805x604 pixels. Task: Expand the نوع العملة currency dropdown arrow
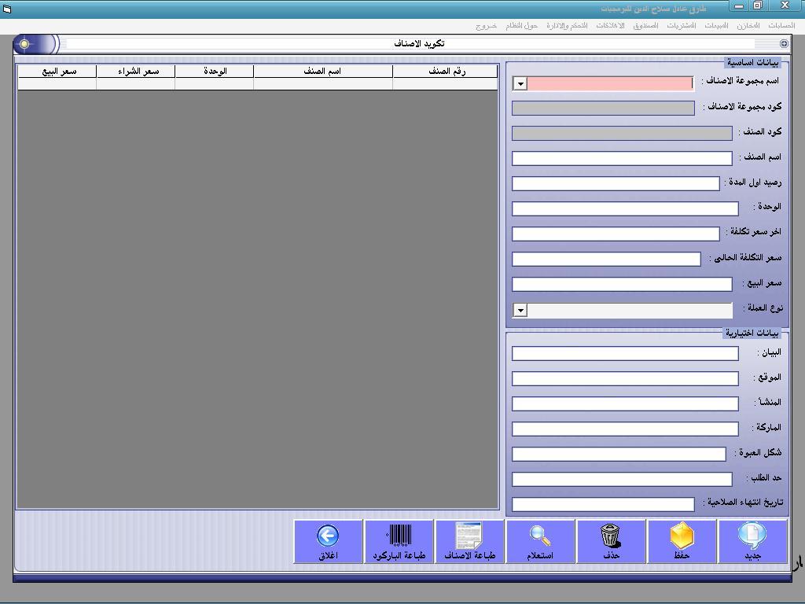[x=520, y=310]
